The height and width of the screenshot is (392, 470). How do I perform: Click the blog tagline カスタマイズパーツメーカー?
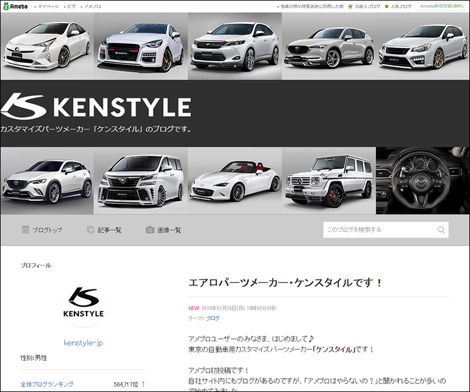[x=95, y=129]
